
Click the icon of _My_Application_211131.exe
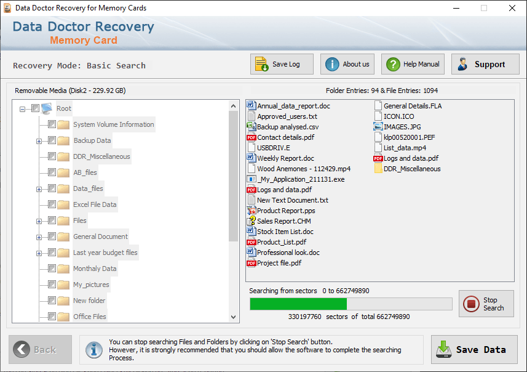[x=251, y=179]
